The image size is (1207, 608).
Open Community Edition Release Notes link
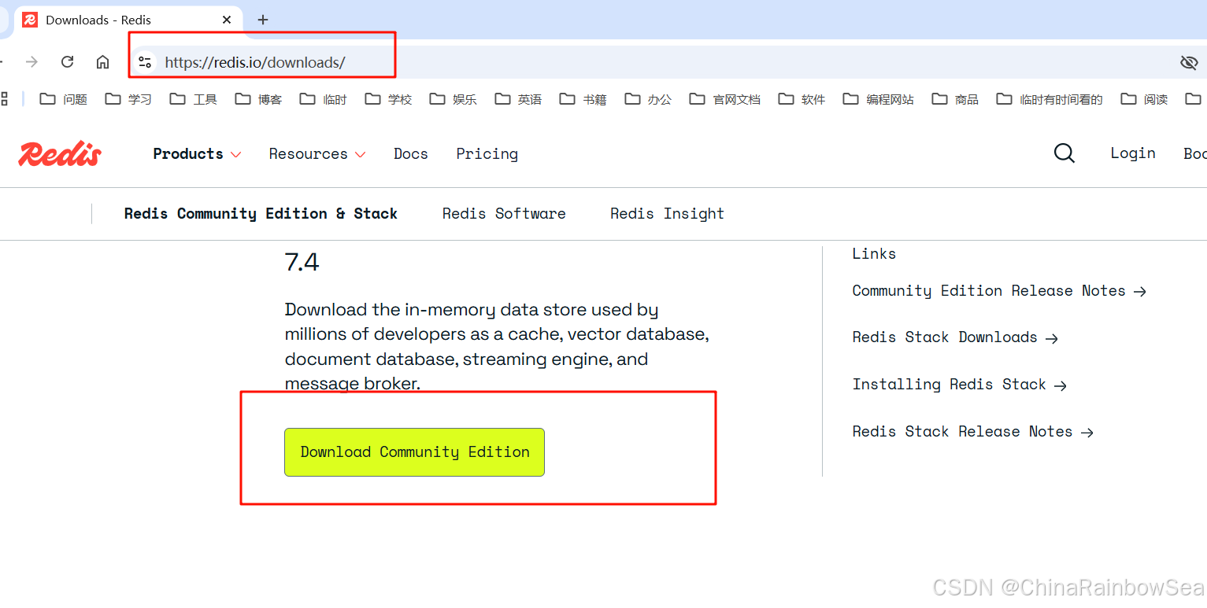tap(999, 291)
